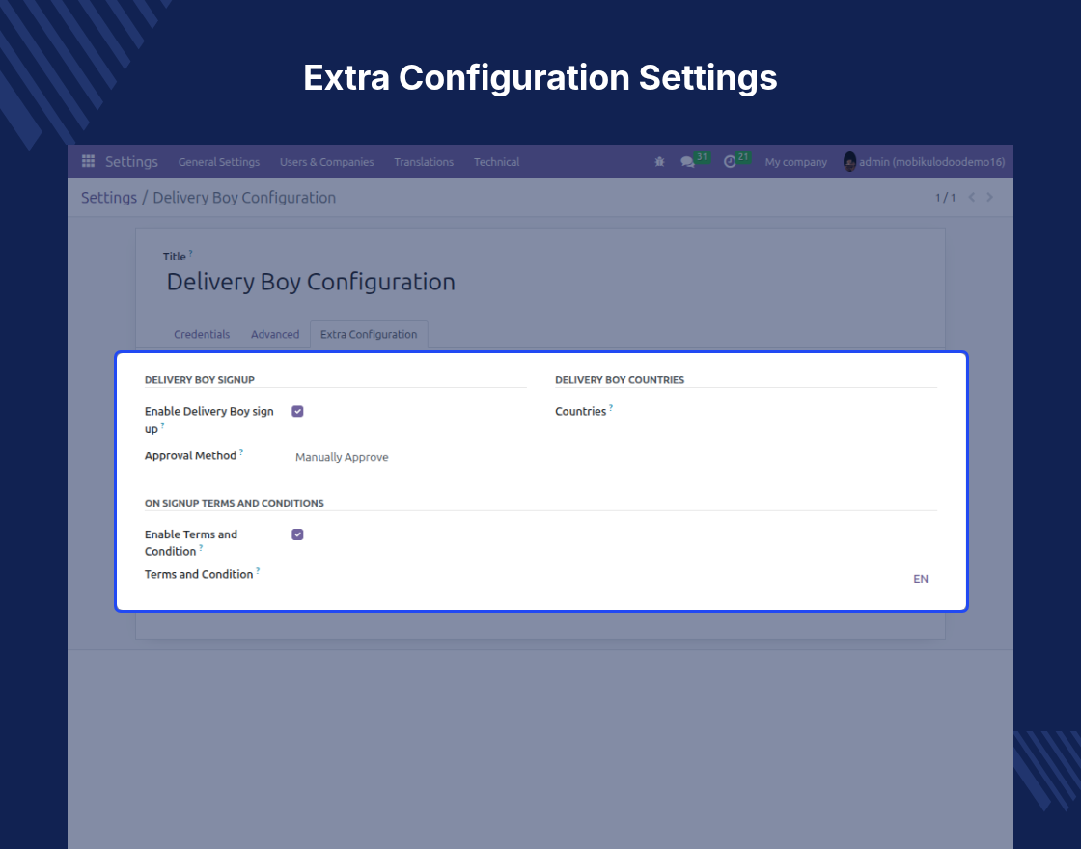Click the 1 / 1 pager counter
The image size is (1081, 849).
pos(945,198)
